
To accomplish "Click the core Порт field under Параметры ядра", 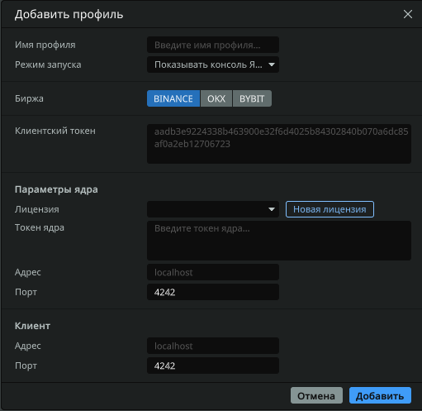I will coord(213,292).
